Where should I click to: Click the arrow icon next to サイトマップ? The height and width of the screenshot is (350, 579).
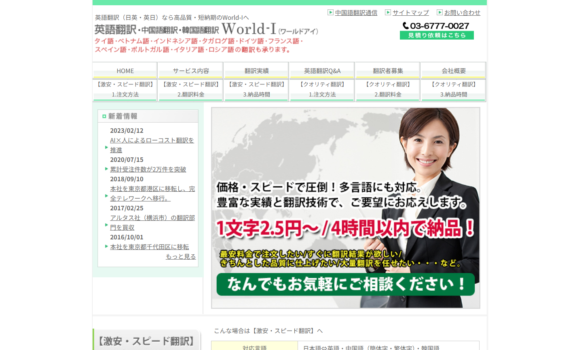(388, 13)
